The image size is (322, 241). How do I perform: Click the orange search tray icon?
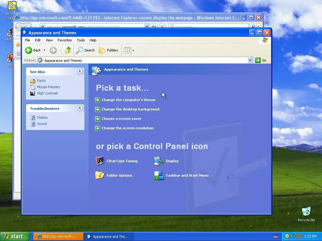tap(299, 237)
